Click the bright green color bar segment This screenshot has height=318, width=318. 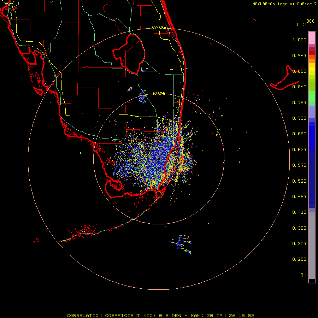(312, 96)
